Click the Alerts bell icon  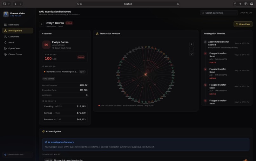pos(5,42)
